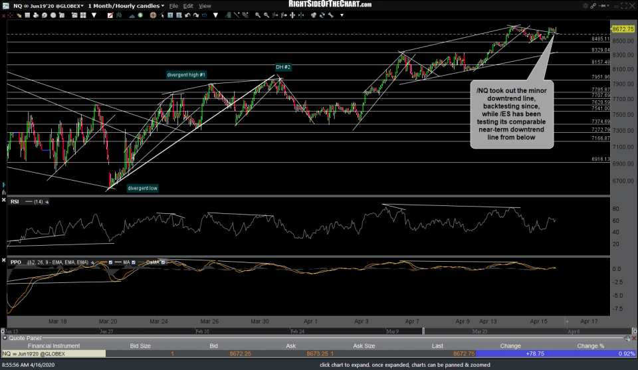Select the crosshair cursor tool
This screenshot has height=370, width=638.
point(153,15)
